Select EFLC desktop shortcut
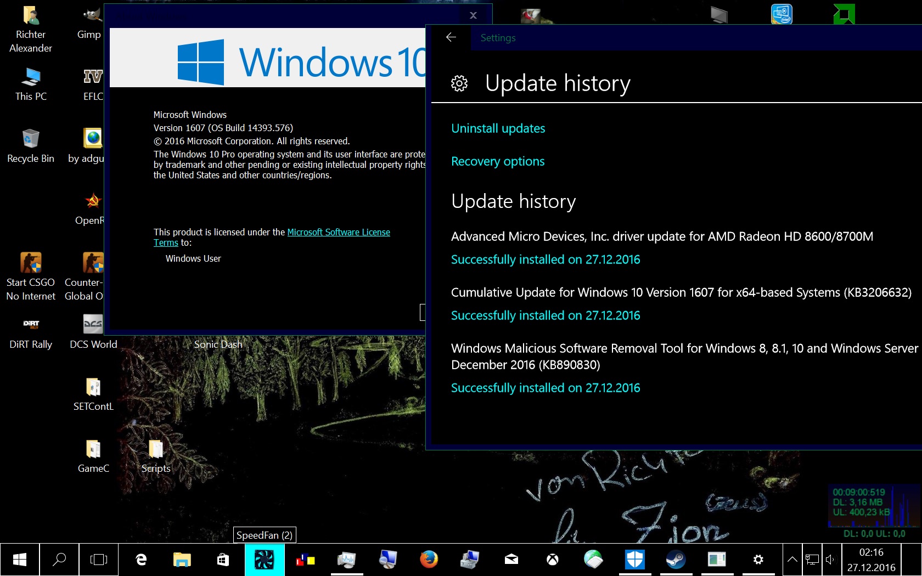 93,84
